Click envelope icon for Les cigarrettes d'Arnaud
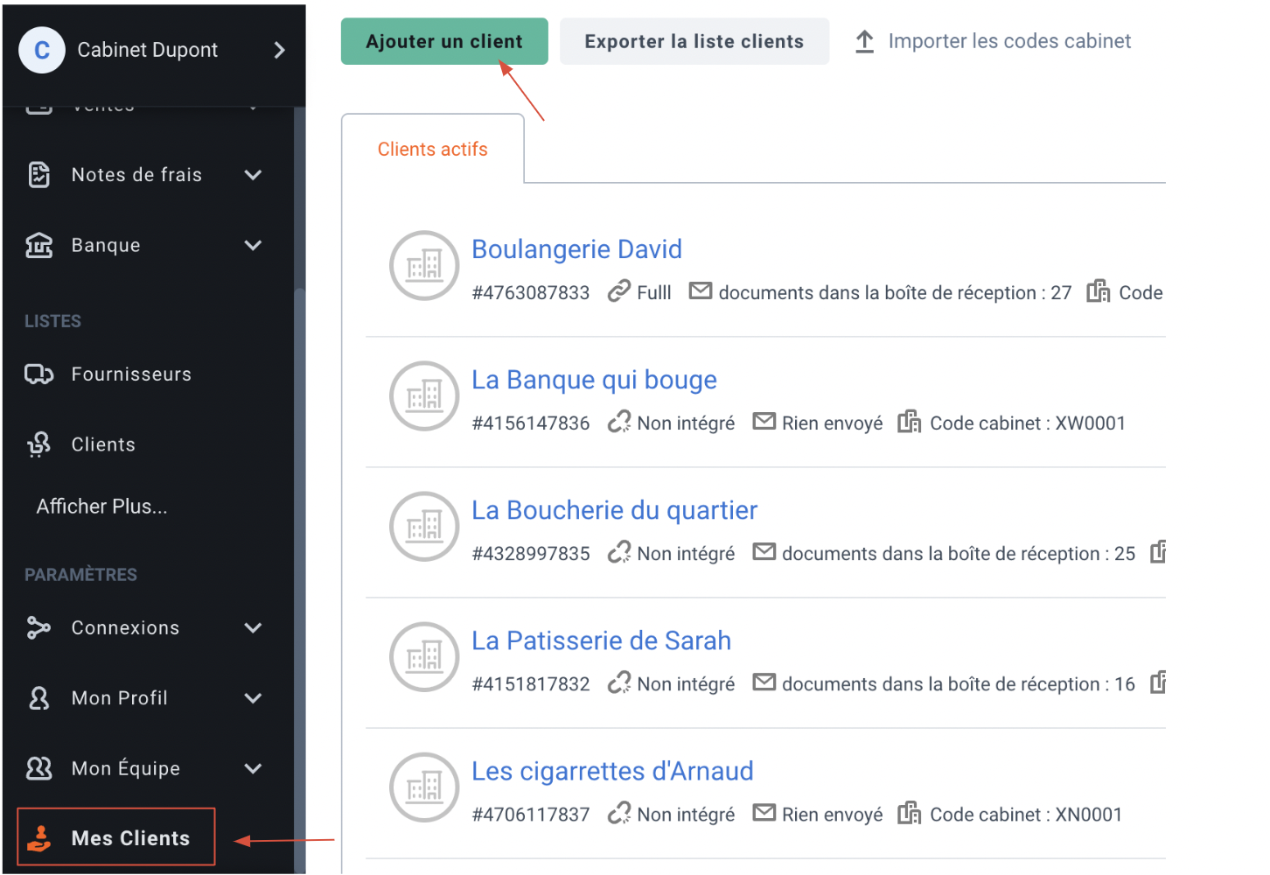The width and height of the screenshot is (1270, 875). [764, 813]
